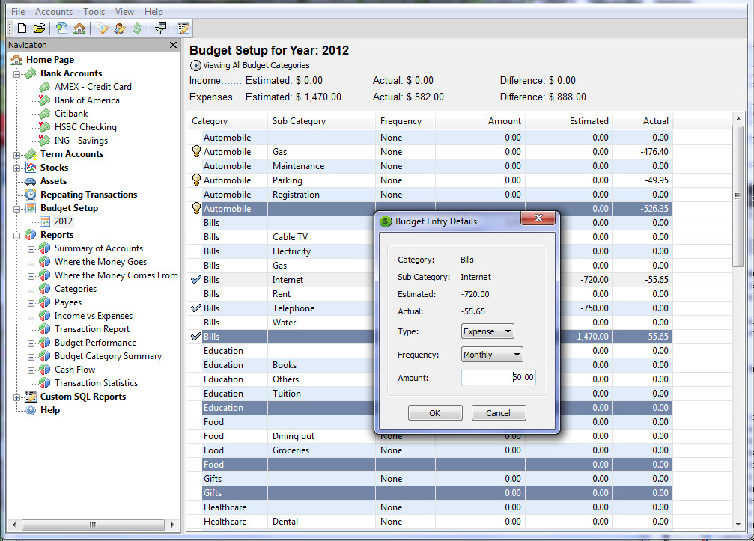Open the ING - Savings account
The height and width of the screenshot is (541, 754).
coord(81,140)
